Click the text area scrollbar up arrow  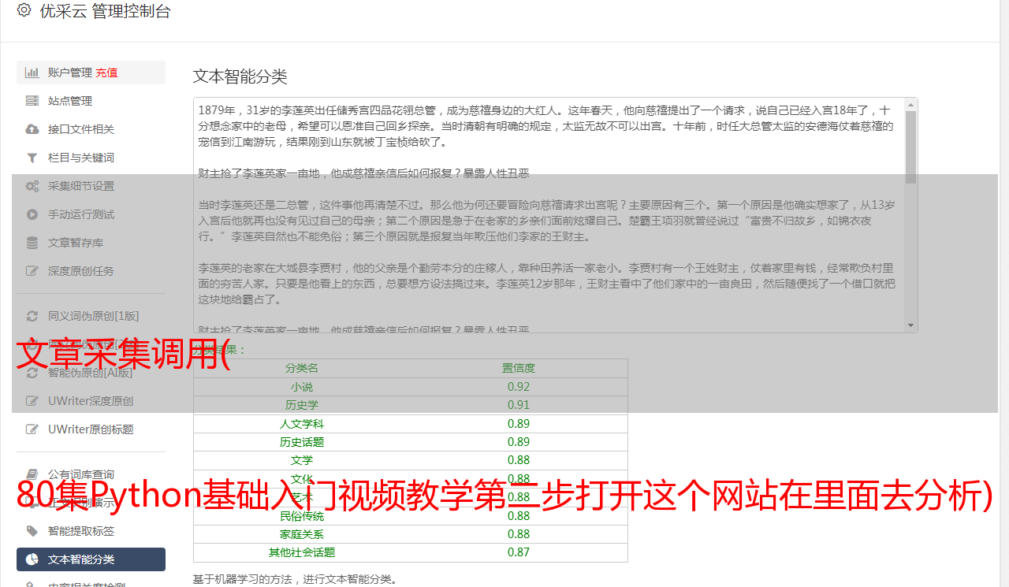[x=911, y=104]
